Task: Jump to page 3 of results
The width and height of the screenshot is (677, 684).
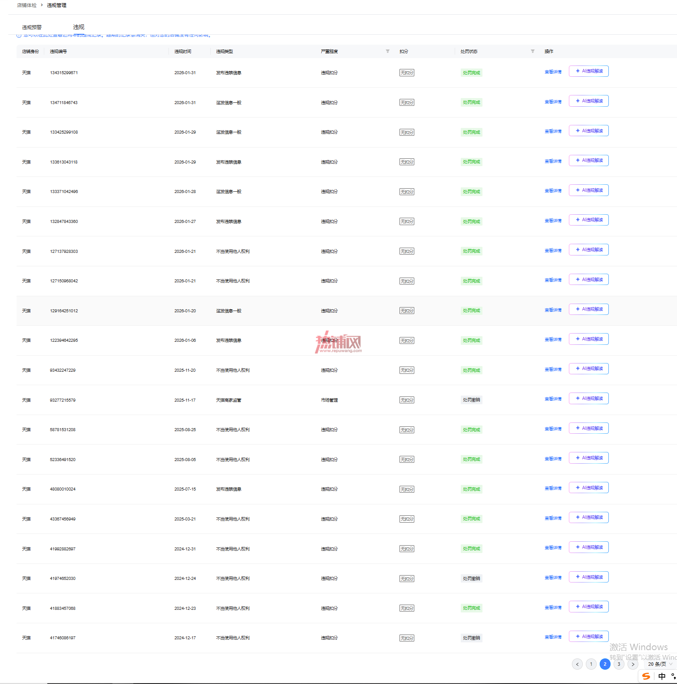Action: coord(619,664)
